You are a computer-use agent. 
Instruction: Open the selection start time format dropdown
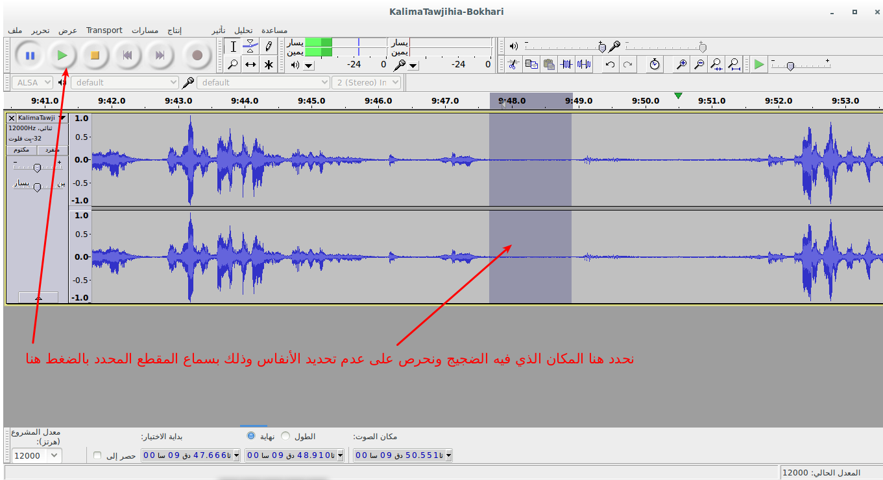pyautogui.click(x=236, y=455)
